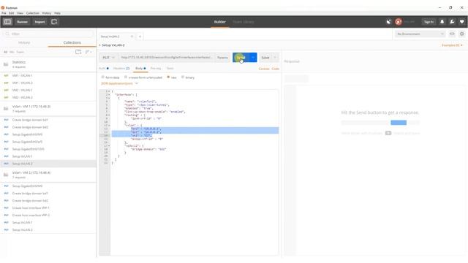468x263 pixels.
Task: Click the blue Send button
Action: coord(241,58)
